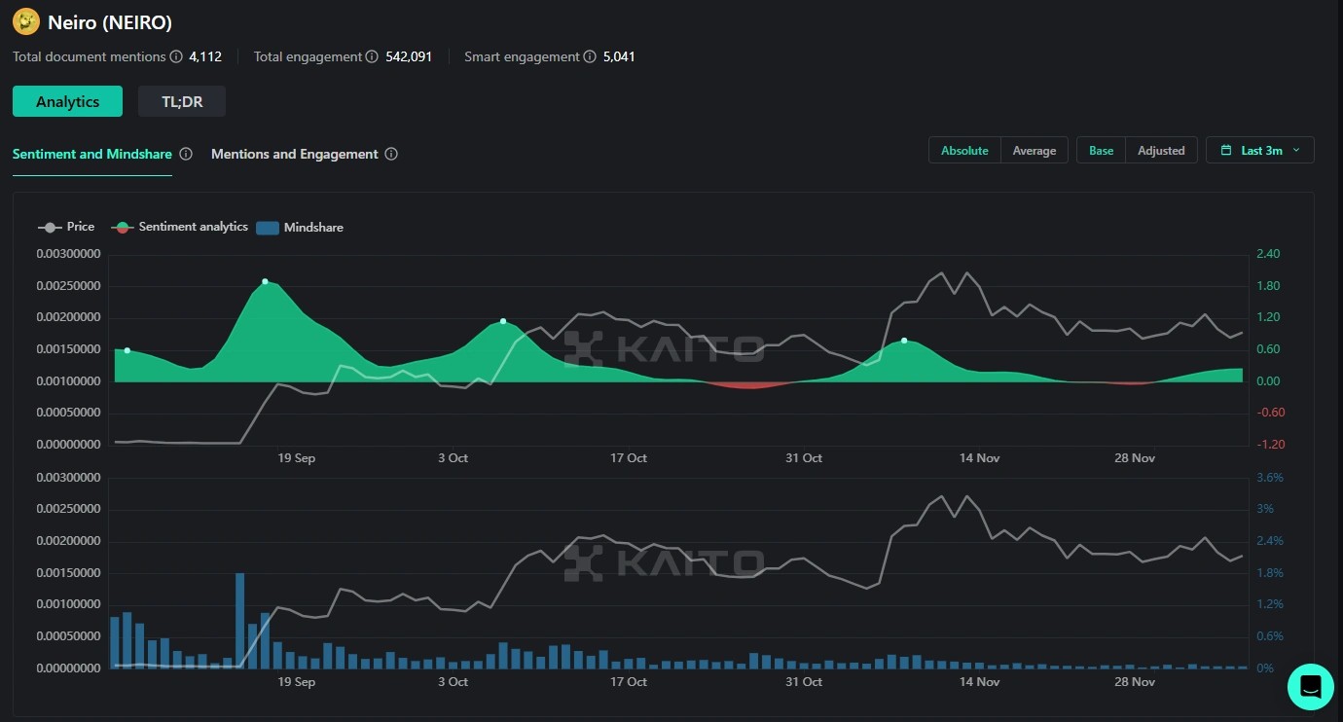Click the calendar icon in the date range selector
The image size is (1343, 722).
[1226, 150]
